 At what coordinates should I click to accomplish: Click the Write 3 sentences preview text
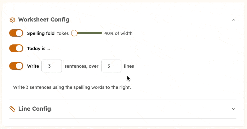72,87
